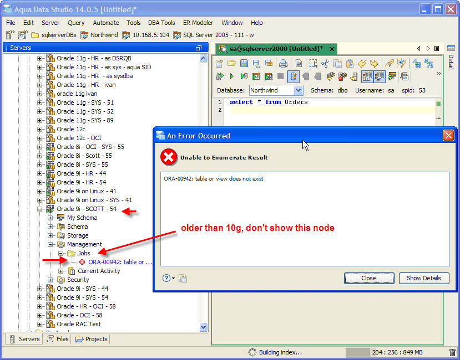This screenshot has height=360, width=460.
Task: Click the Redo arrow icon
Action: [374, 63]
